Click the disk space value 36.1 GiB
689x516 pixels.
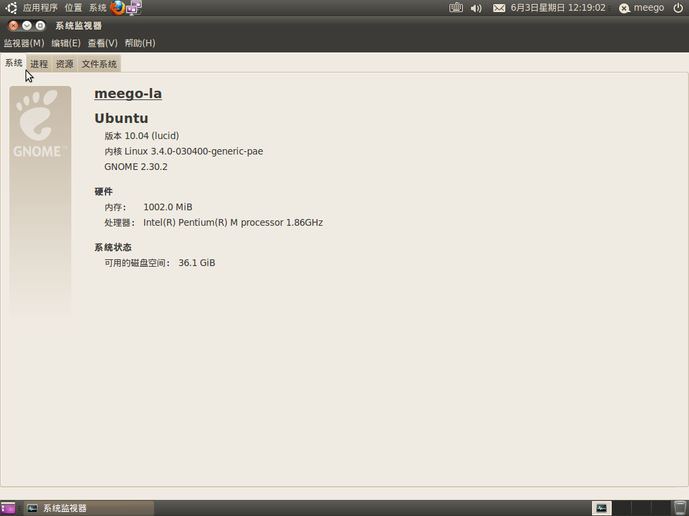click(x=197, y=263)
